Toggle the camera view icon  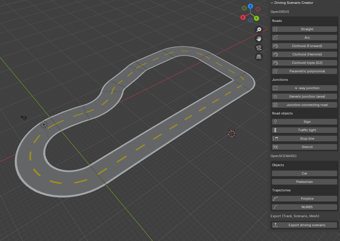pyautogui.click(x=259, y=48)
